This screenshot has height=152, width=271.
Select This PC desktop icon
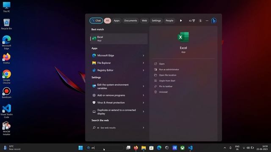[7, 7]
